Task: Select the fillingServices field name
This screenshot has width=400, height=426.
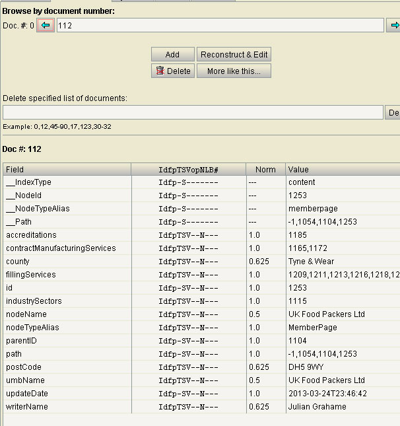Action: [x=30, y=275]
